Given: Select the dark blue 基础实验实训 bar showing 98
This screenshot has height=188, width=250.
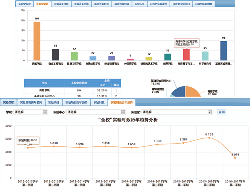Looking at the screenshot, I should [x=223, y=50].
